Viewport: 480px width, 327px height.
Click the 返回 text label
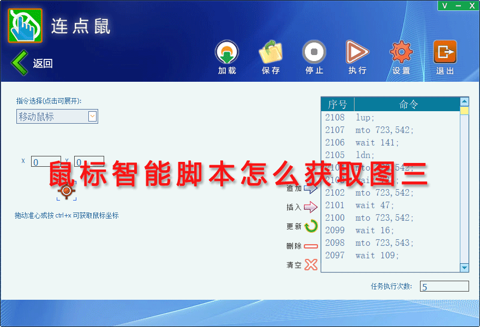[43, 64]
